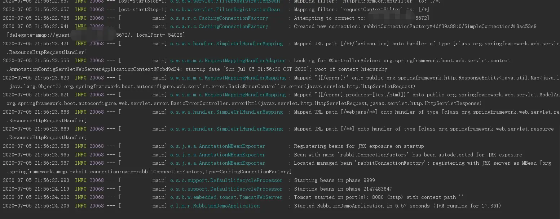Click the o.s.b.w.embedded.tomcat.TomcatWebServer logger name
This screenshot has height=219, width=560.
pyautogui.click(x=226, y=197)
